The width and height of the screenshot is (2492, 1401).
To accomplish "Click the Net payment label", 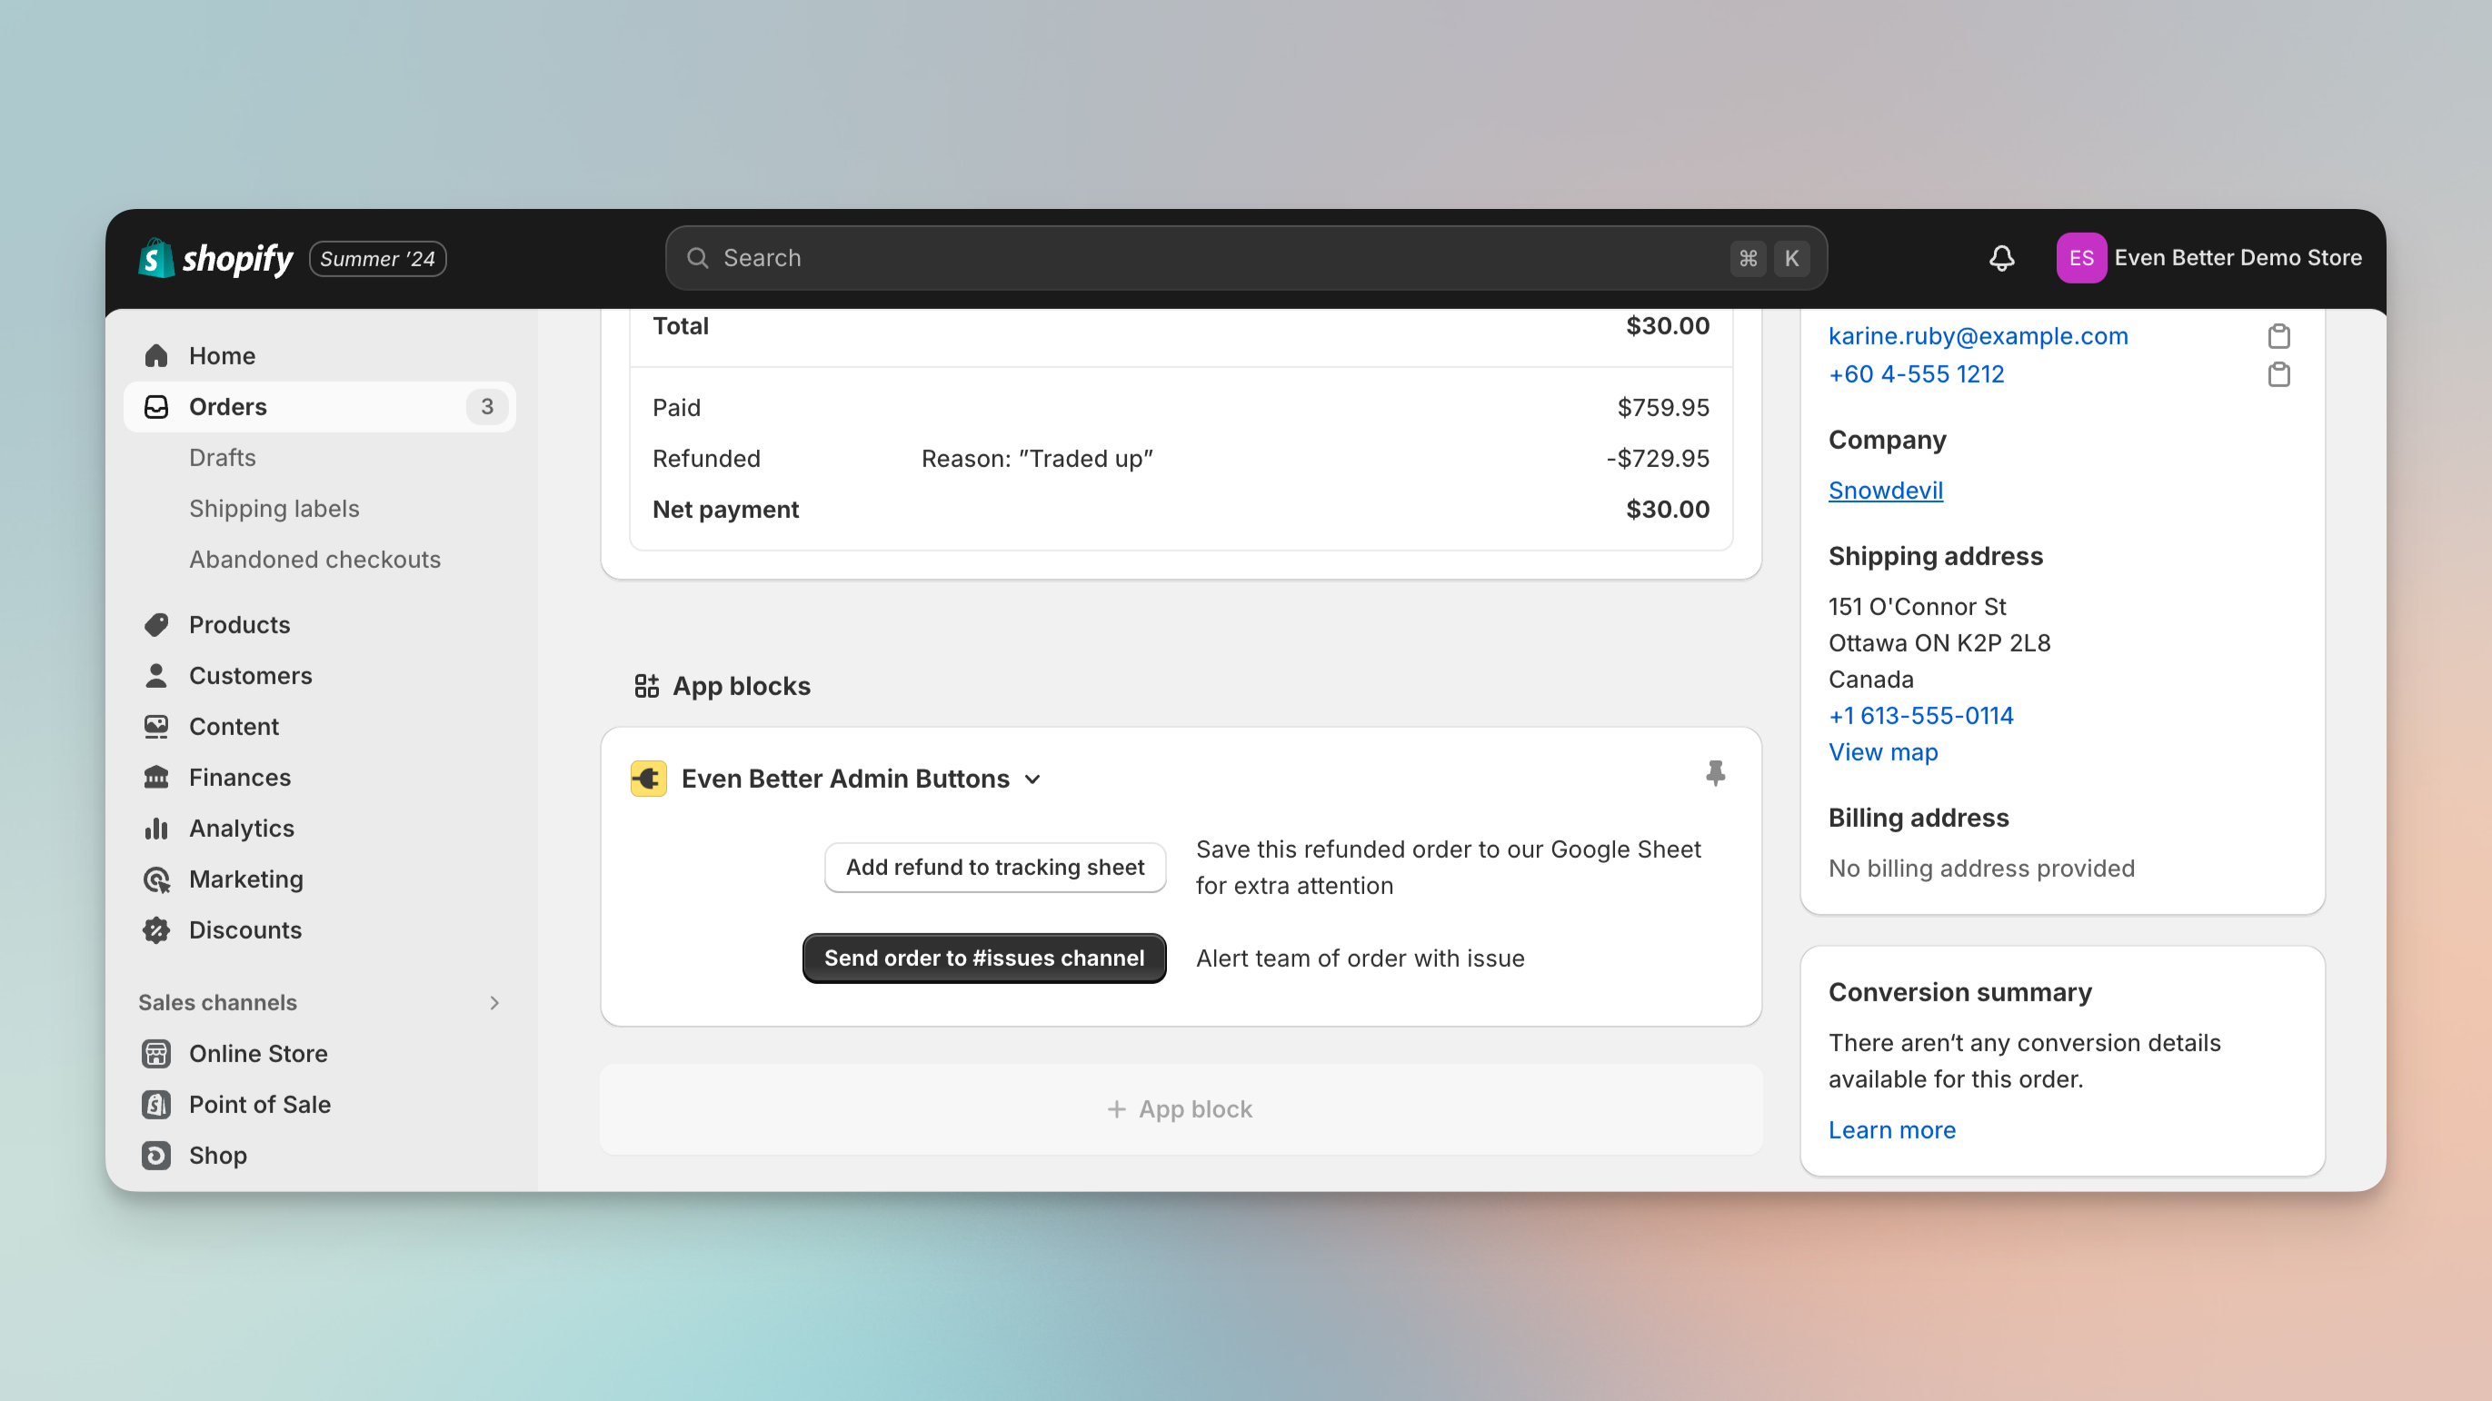I will (x=725, y=510).
